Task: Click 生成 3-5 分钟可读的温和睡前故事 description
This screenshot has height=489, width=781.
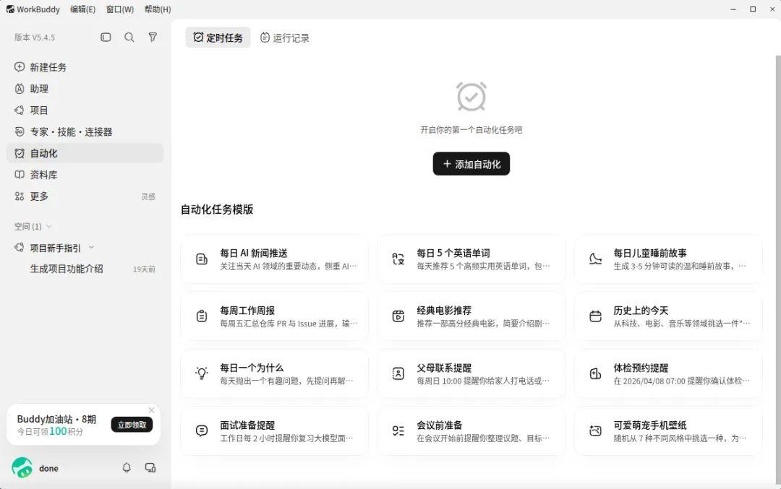Action: pos(680,266)
